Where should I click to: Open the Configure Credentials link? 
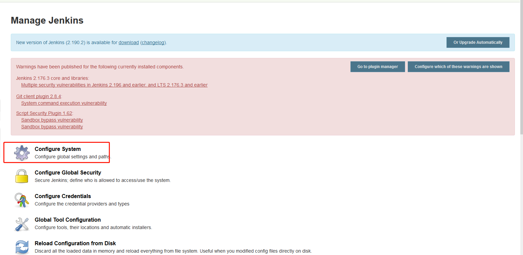[x=63, y=196]
